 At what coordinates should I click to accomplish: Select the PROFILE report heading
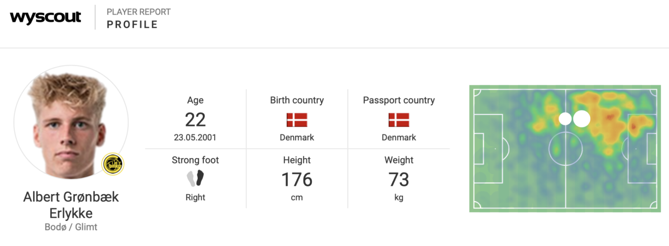132,25
